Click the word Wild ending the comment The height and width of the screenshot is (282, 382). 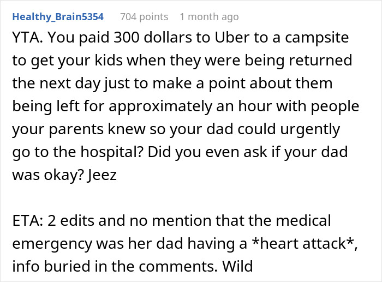[237, 266]
